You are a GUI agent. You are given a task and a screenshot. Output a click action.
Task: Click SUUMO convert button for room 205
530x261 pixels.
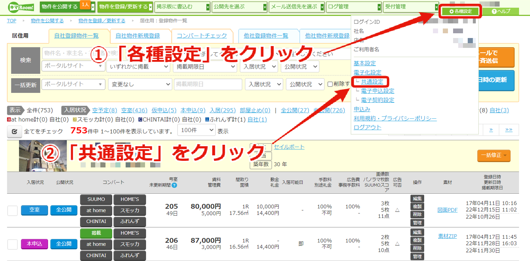coord(96,199)
